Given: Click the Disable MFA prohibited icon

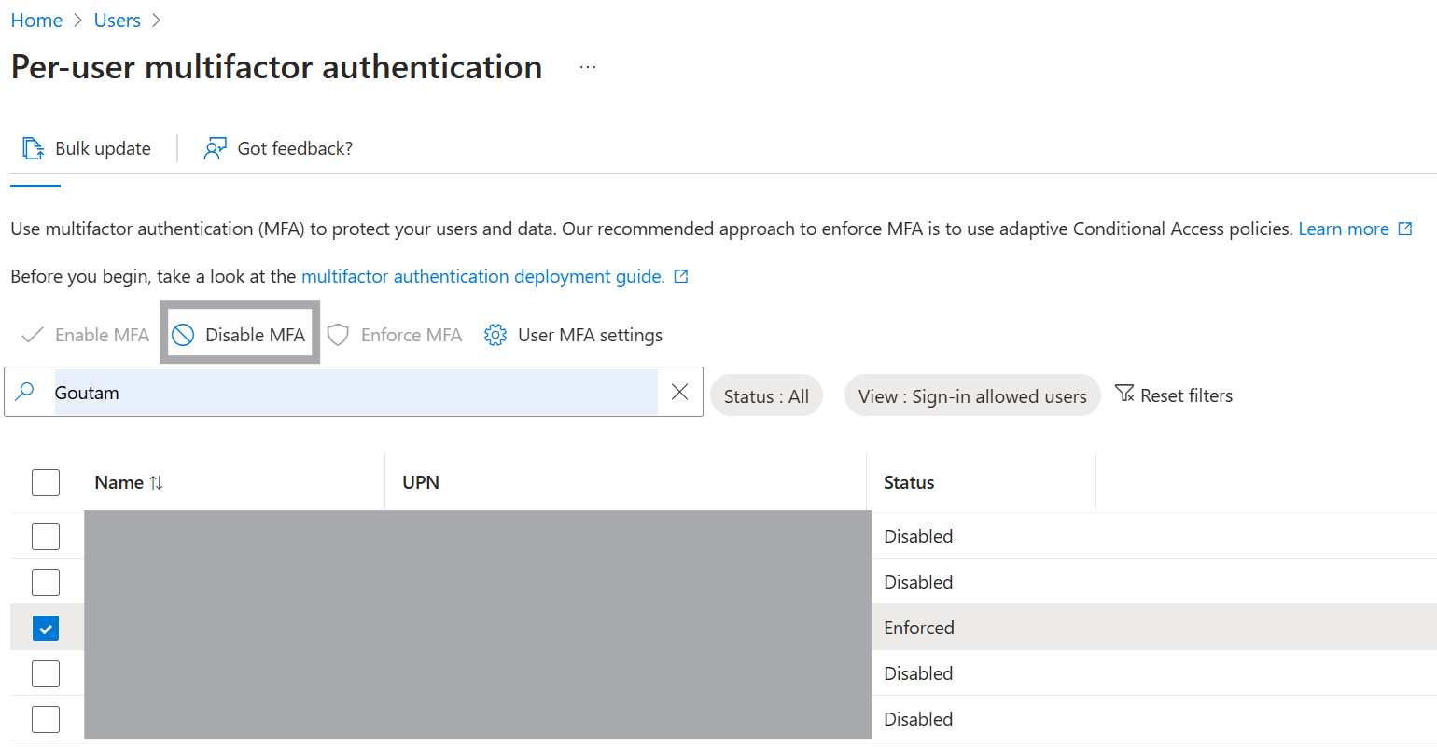Looking at the screenshot, I should (x=183, y=335).
